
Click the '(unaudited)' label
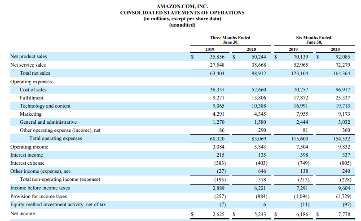pyautogui.click(x=182, y=25)
